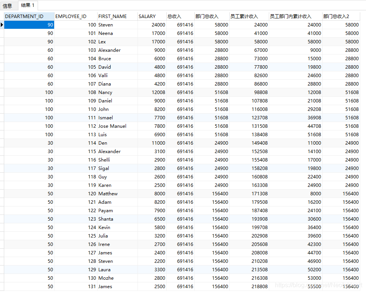Select the highlighted department 90 cell for Steven
366x292 pixels.
tap(29, 25)
